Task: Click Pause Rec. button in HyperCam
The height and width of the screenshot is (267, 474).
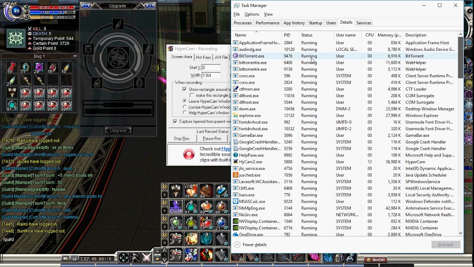Action: point(212,139)
